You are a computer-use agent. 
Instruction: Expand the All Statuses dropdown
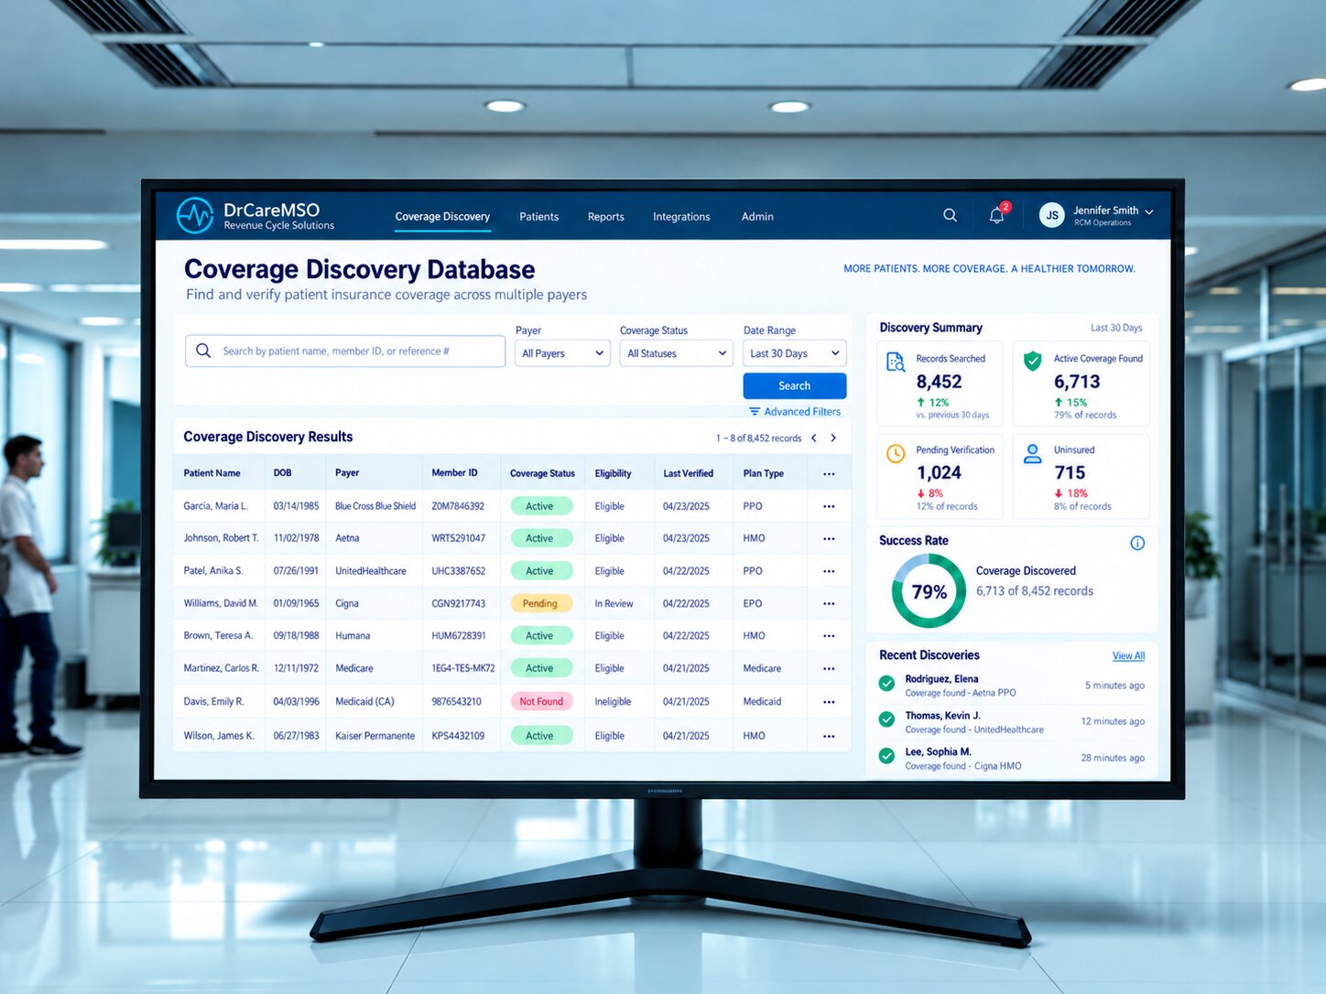tap(677, 353)
